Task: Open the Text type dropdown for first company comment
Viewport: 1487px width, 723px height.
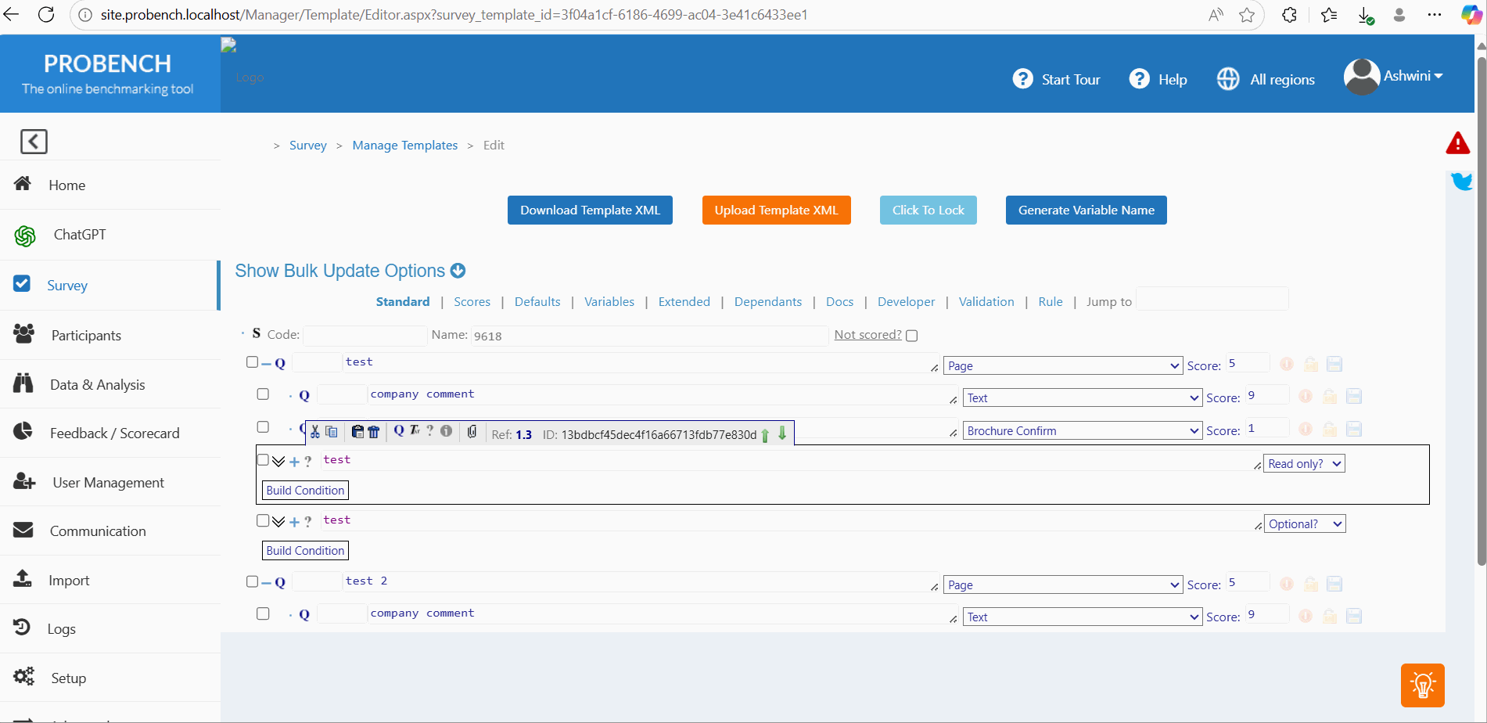Action: point(1082,397)
